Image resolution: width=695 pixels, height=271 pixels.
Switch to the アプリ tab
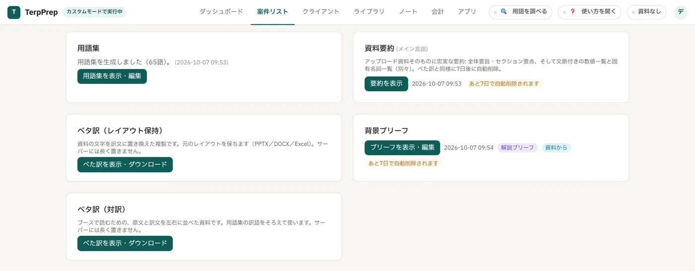pyautogui.click(x=467, y=12)
